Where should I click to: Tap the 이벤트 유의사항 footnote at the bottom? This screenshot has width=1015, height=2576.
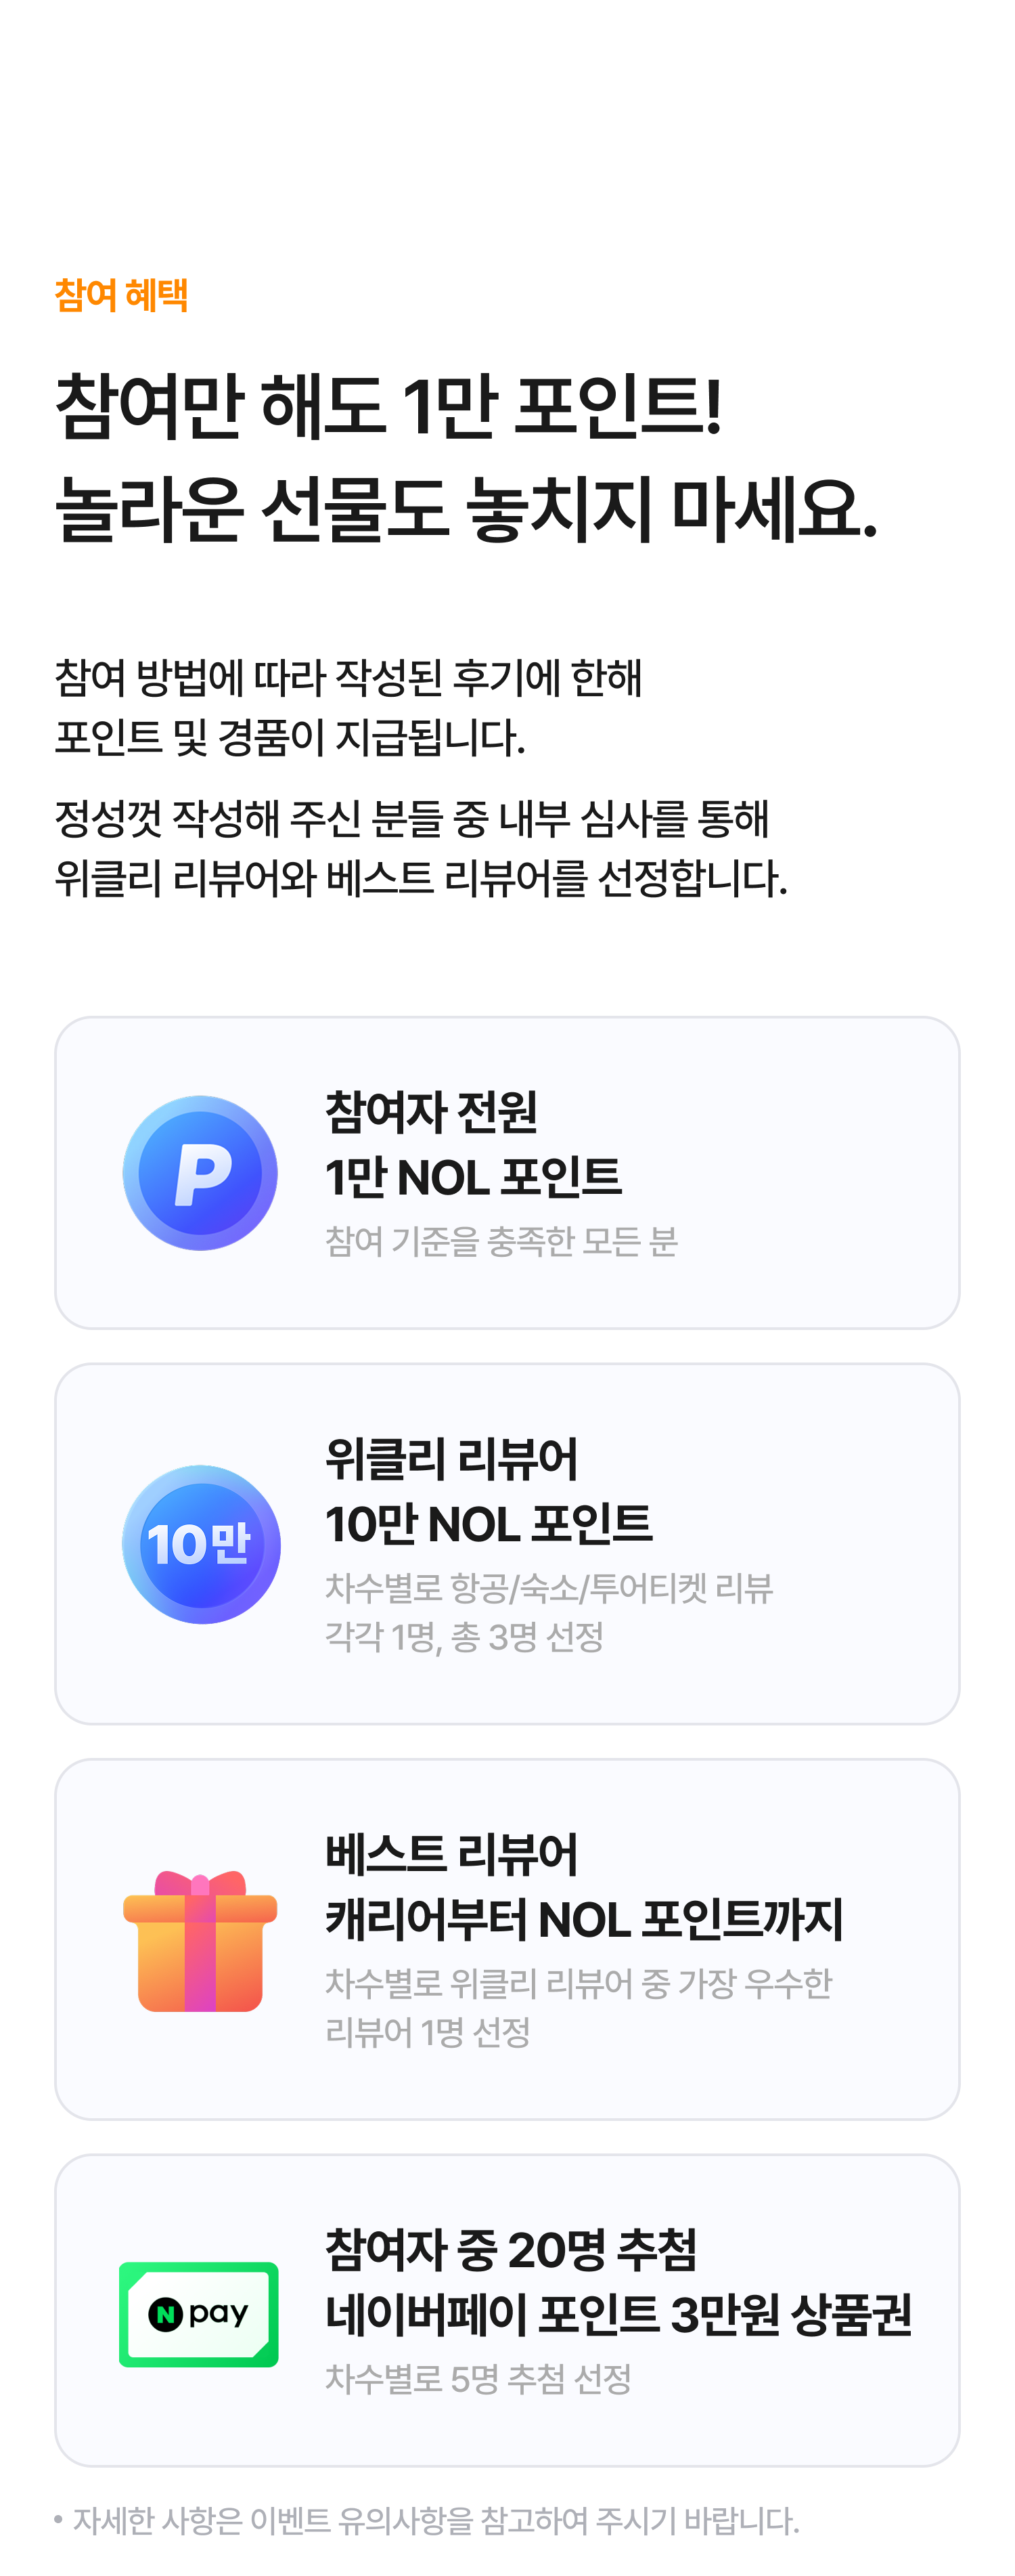click(434, 2521)
